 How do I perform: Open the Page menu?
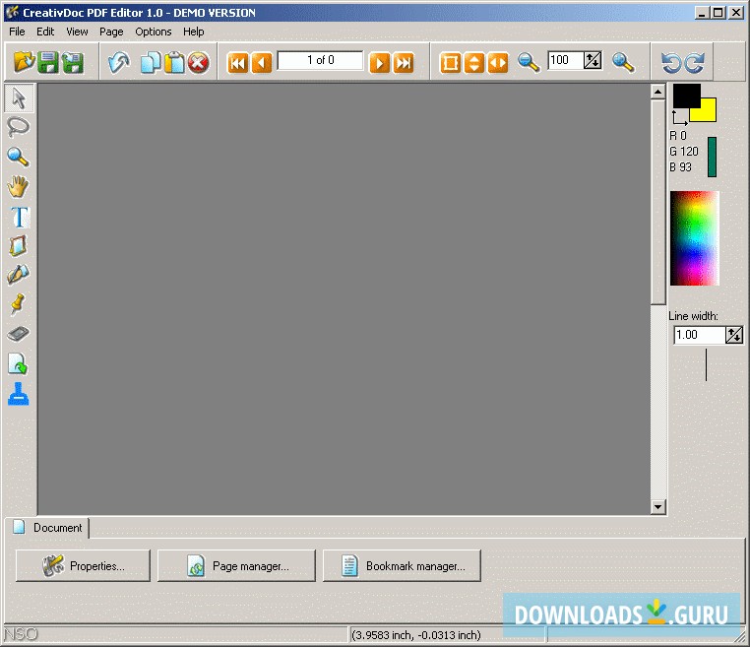pyautogui.click(x=111, y=32)
